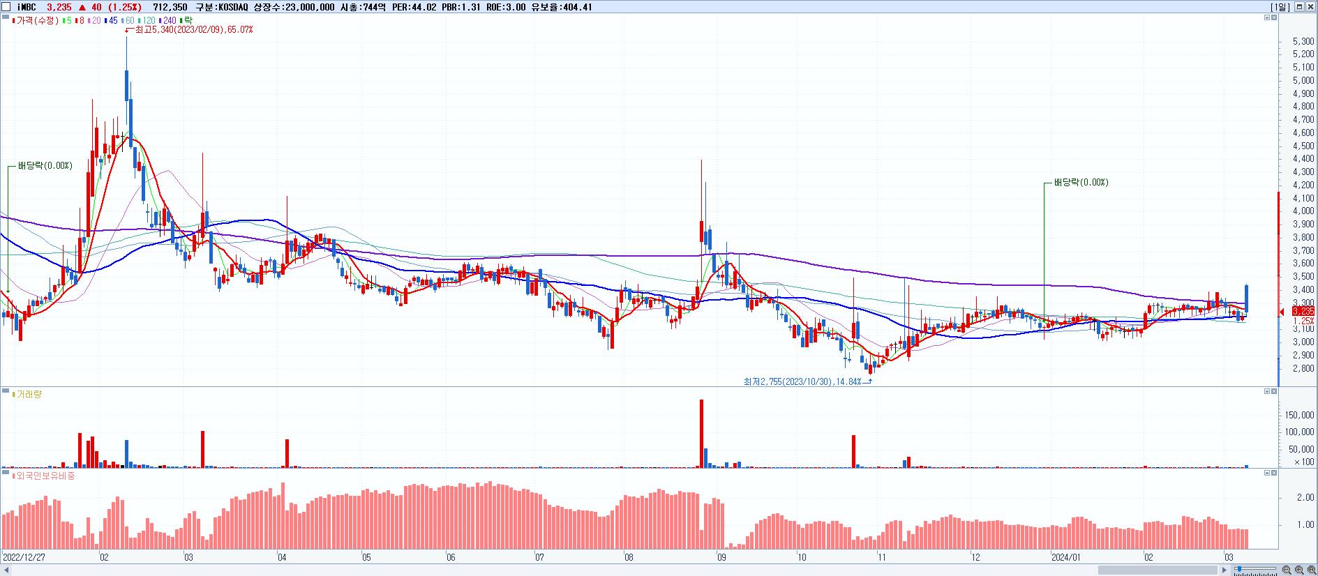This screenshot has height=576, width=1318.
Task: Zoom in the chart with the plus magnifier
Action: tap(1299, 570)
